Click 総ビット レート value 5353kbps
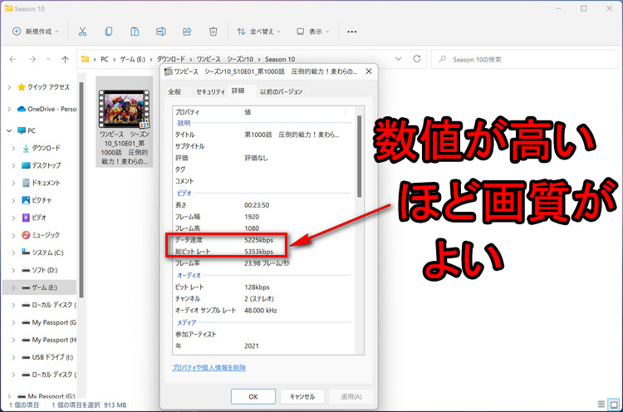 (258, 252)
